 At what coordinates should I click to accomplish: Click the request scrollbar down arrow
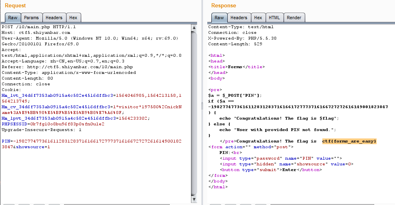pyautogui.click(x=194, y=199)
